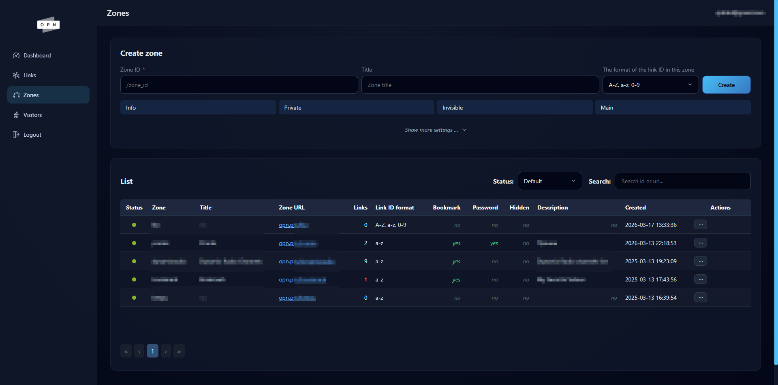This screenshot has height=385, width=778.
Task: Click the Search id or url field
Action: click(x=682, y=181)
